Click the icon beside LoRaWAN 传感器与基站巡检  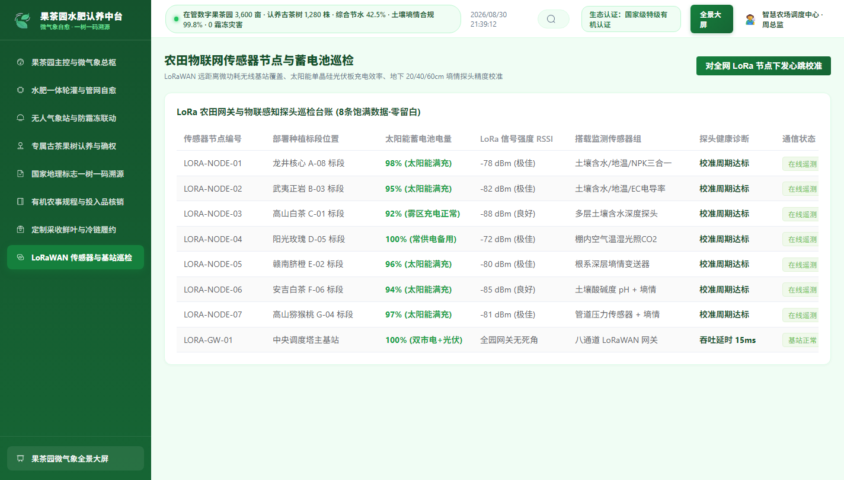coord(20,258)
